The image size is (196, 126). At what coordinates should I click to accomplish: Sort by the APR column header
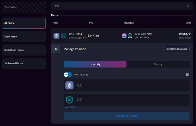(188, 23)
